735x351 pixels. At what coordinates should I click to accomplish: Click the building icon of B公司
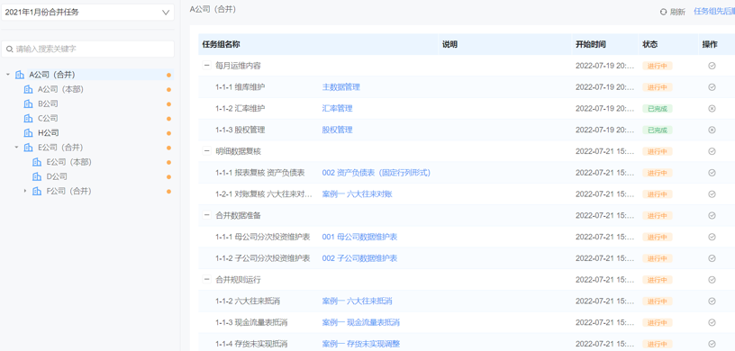(x=28, y=103)
